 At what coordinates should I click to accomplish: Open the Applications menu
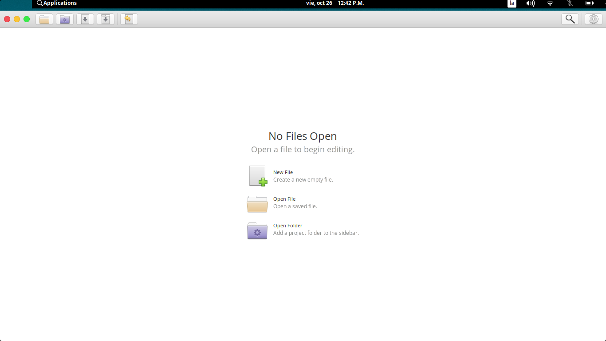(x=56, y=3)
